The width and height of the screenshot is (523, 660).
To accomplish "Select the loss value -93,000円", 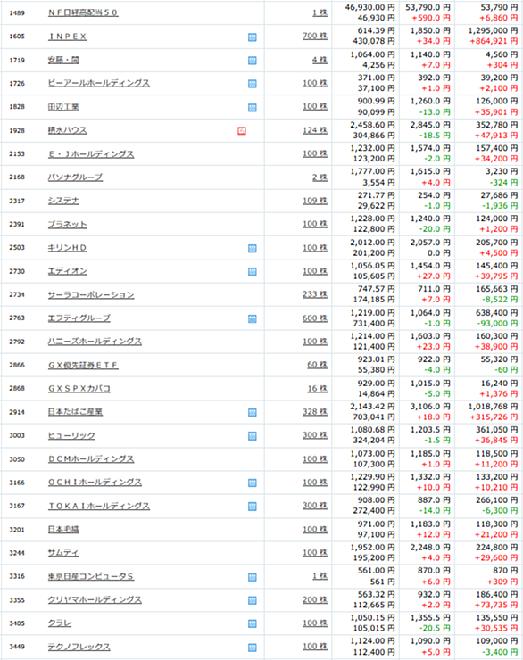I will click(x=498, y=324).
